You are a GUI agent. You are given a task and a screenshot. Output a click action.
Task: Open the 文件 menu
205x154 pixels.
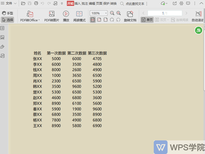(x=9, y=4)
